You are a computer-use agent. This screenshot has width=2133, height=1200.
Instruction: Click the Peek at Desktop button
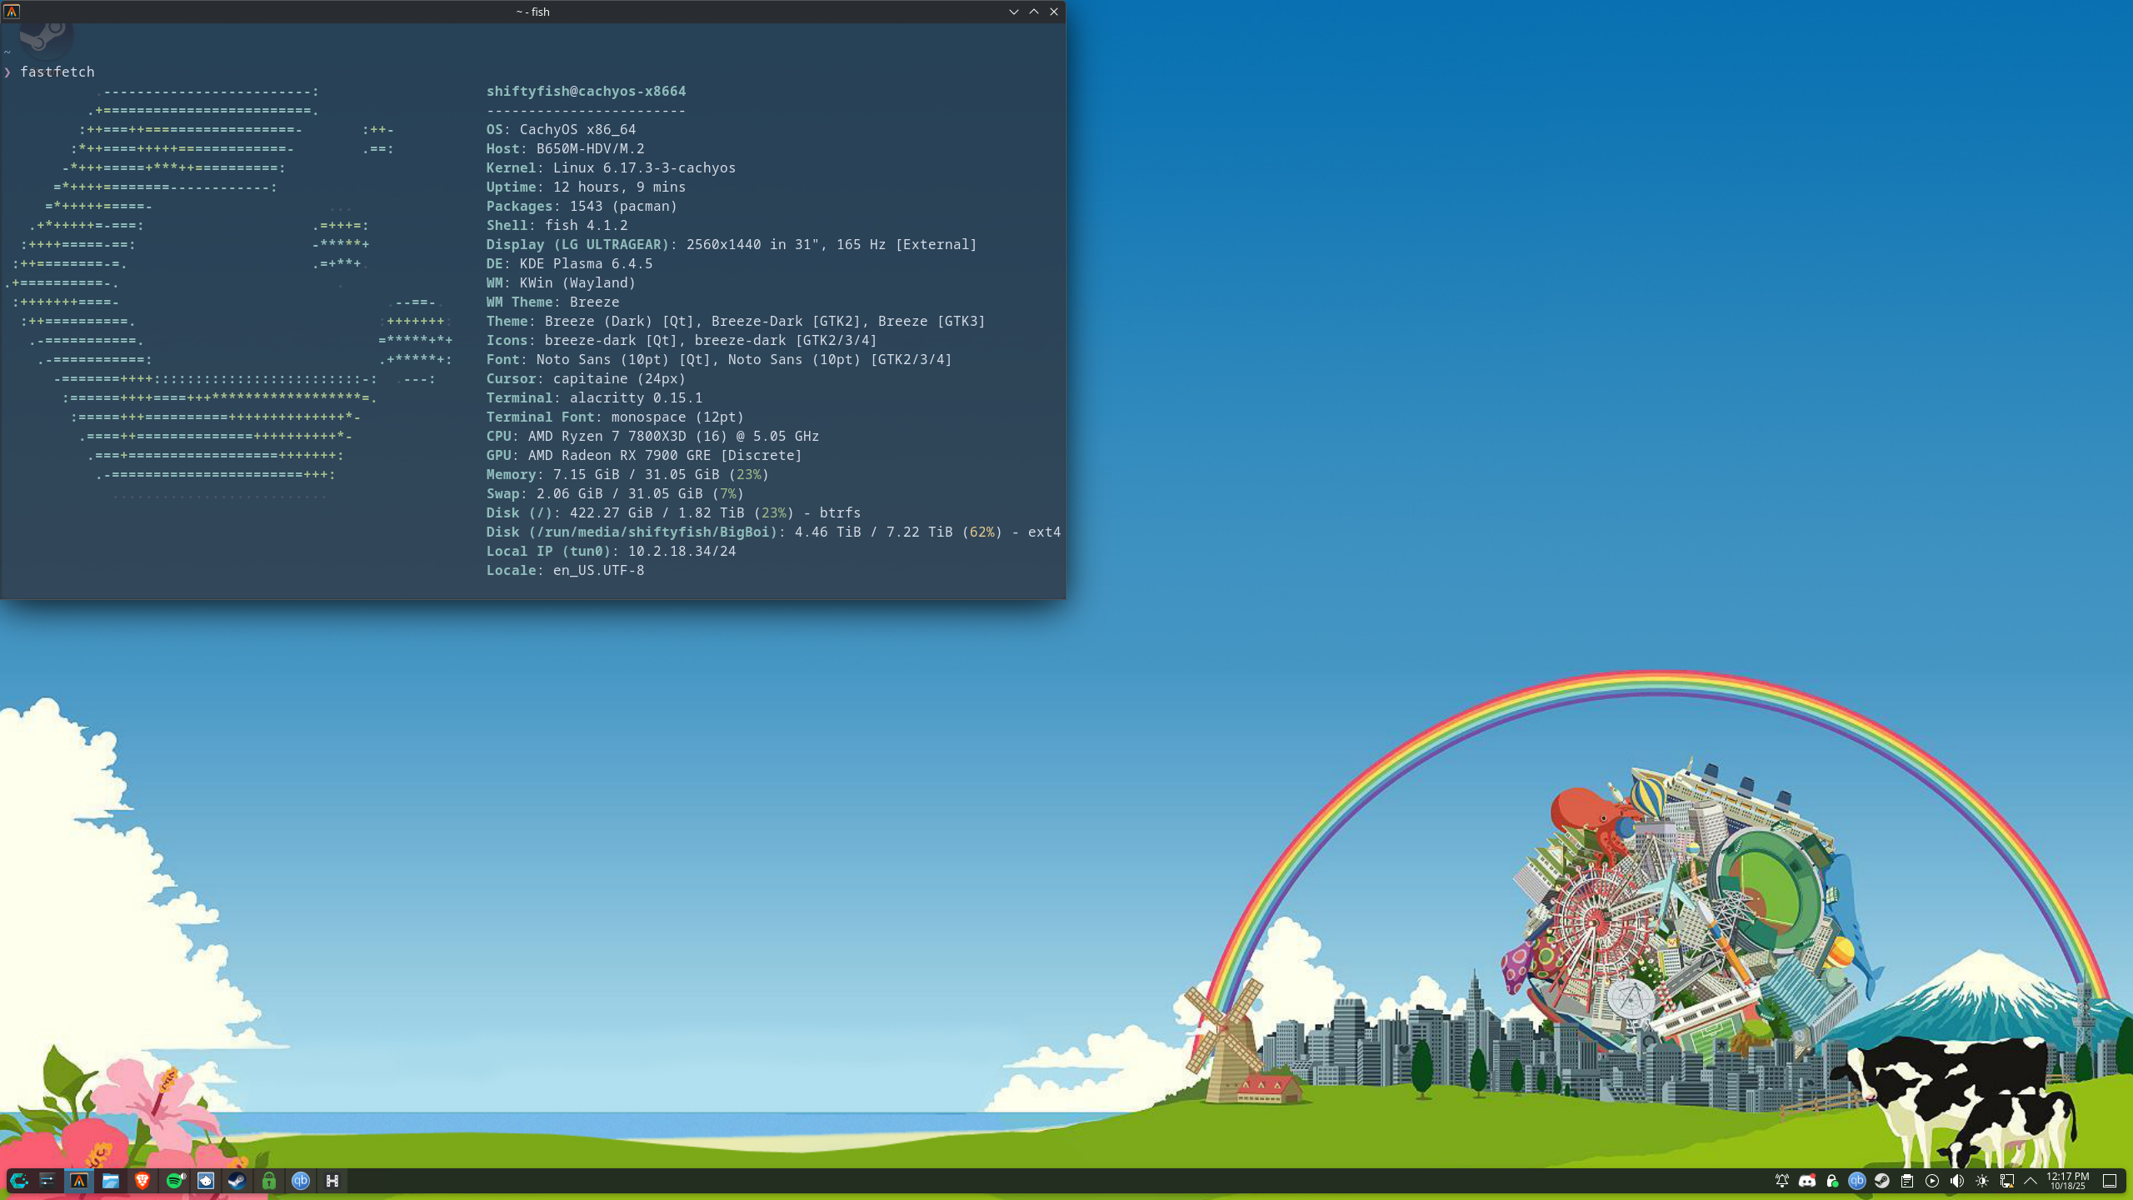pos(2110,1181)
